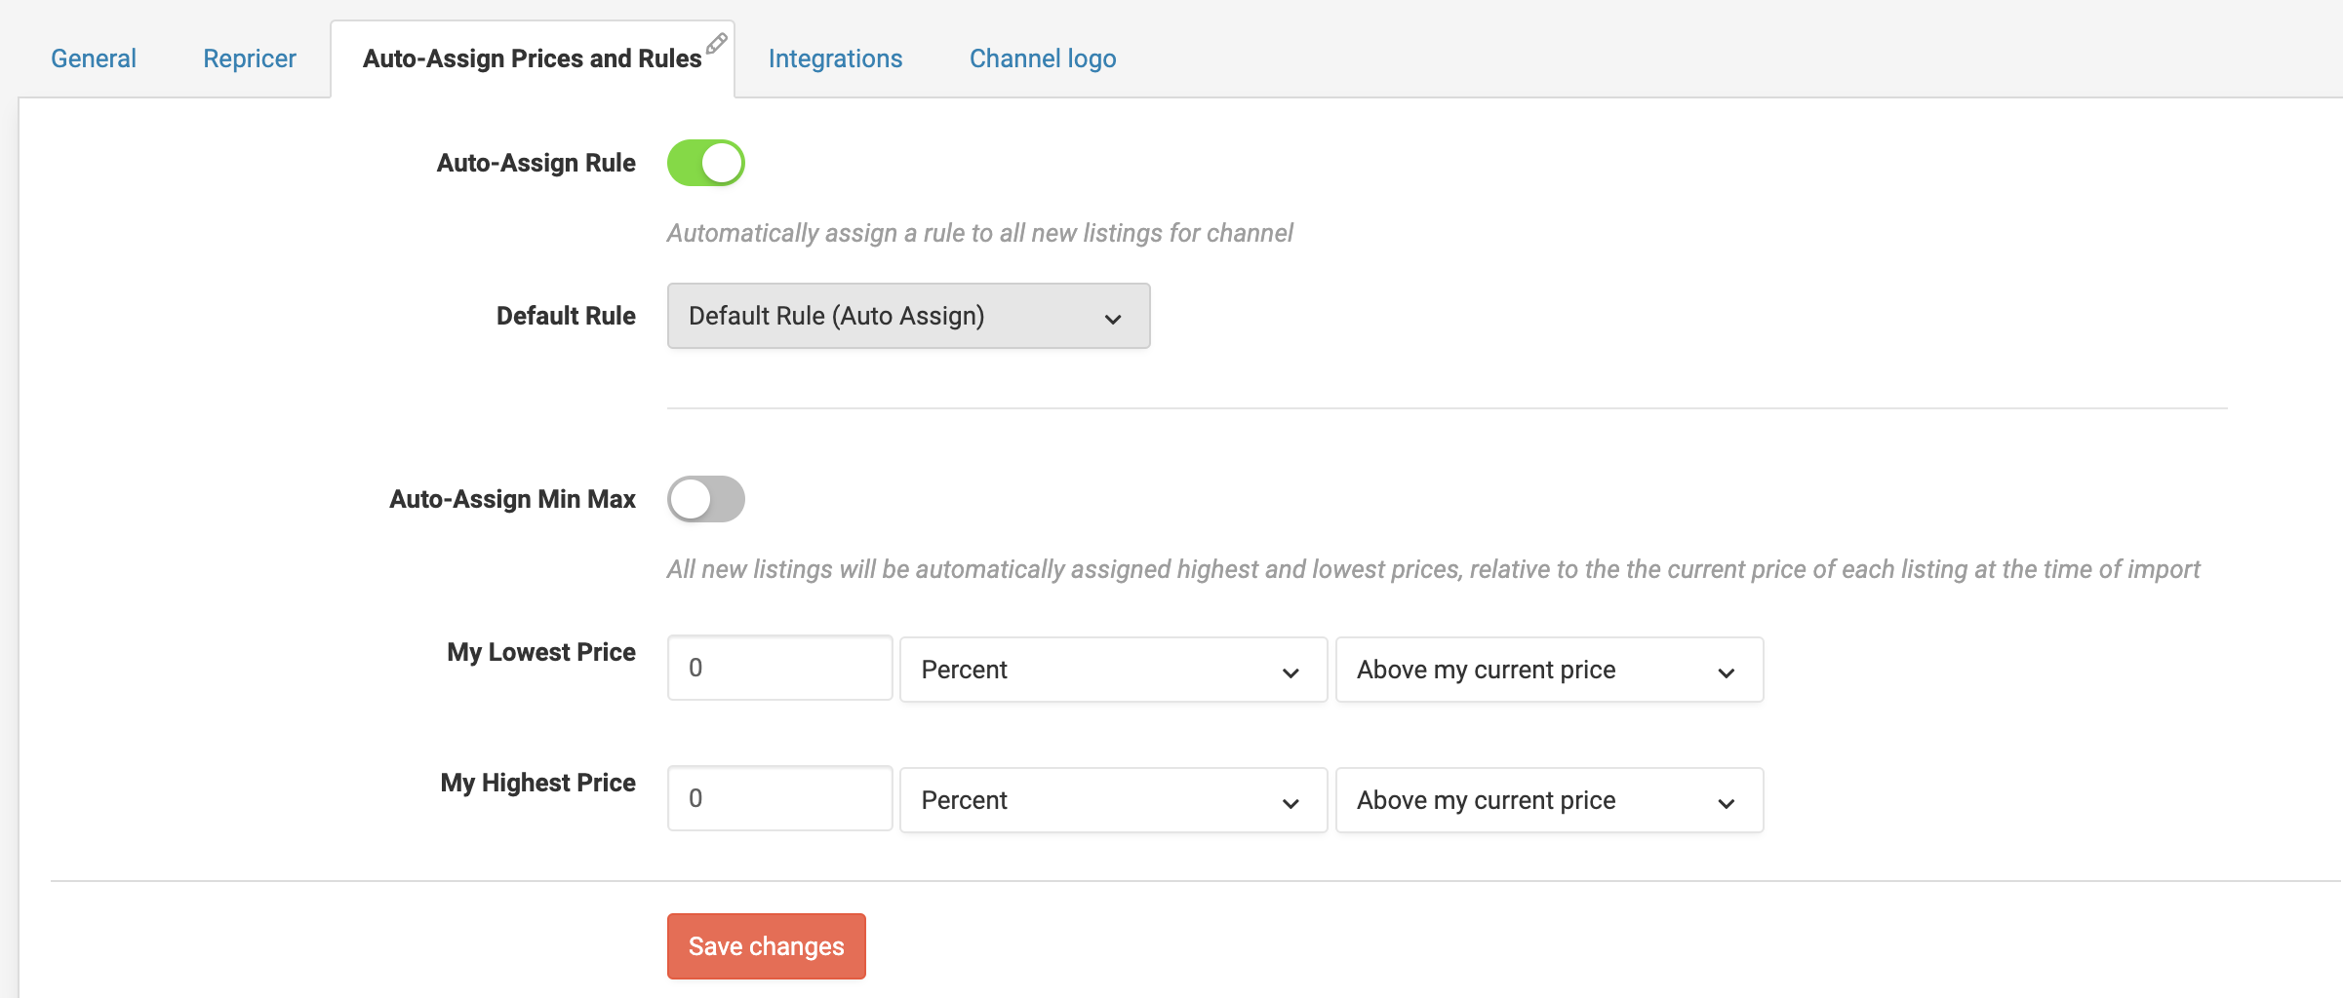
Task: Go to the Integrations tab
Action: pyautogui.click(x=836, y=58)
